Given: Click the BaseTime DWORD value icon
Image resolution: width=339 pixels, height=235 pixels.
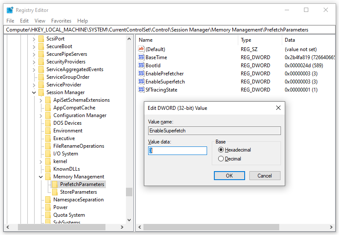Looking at the screenshot, I should click(141, 57).
